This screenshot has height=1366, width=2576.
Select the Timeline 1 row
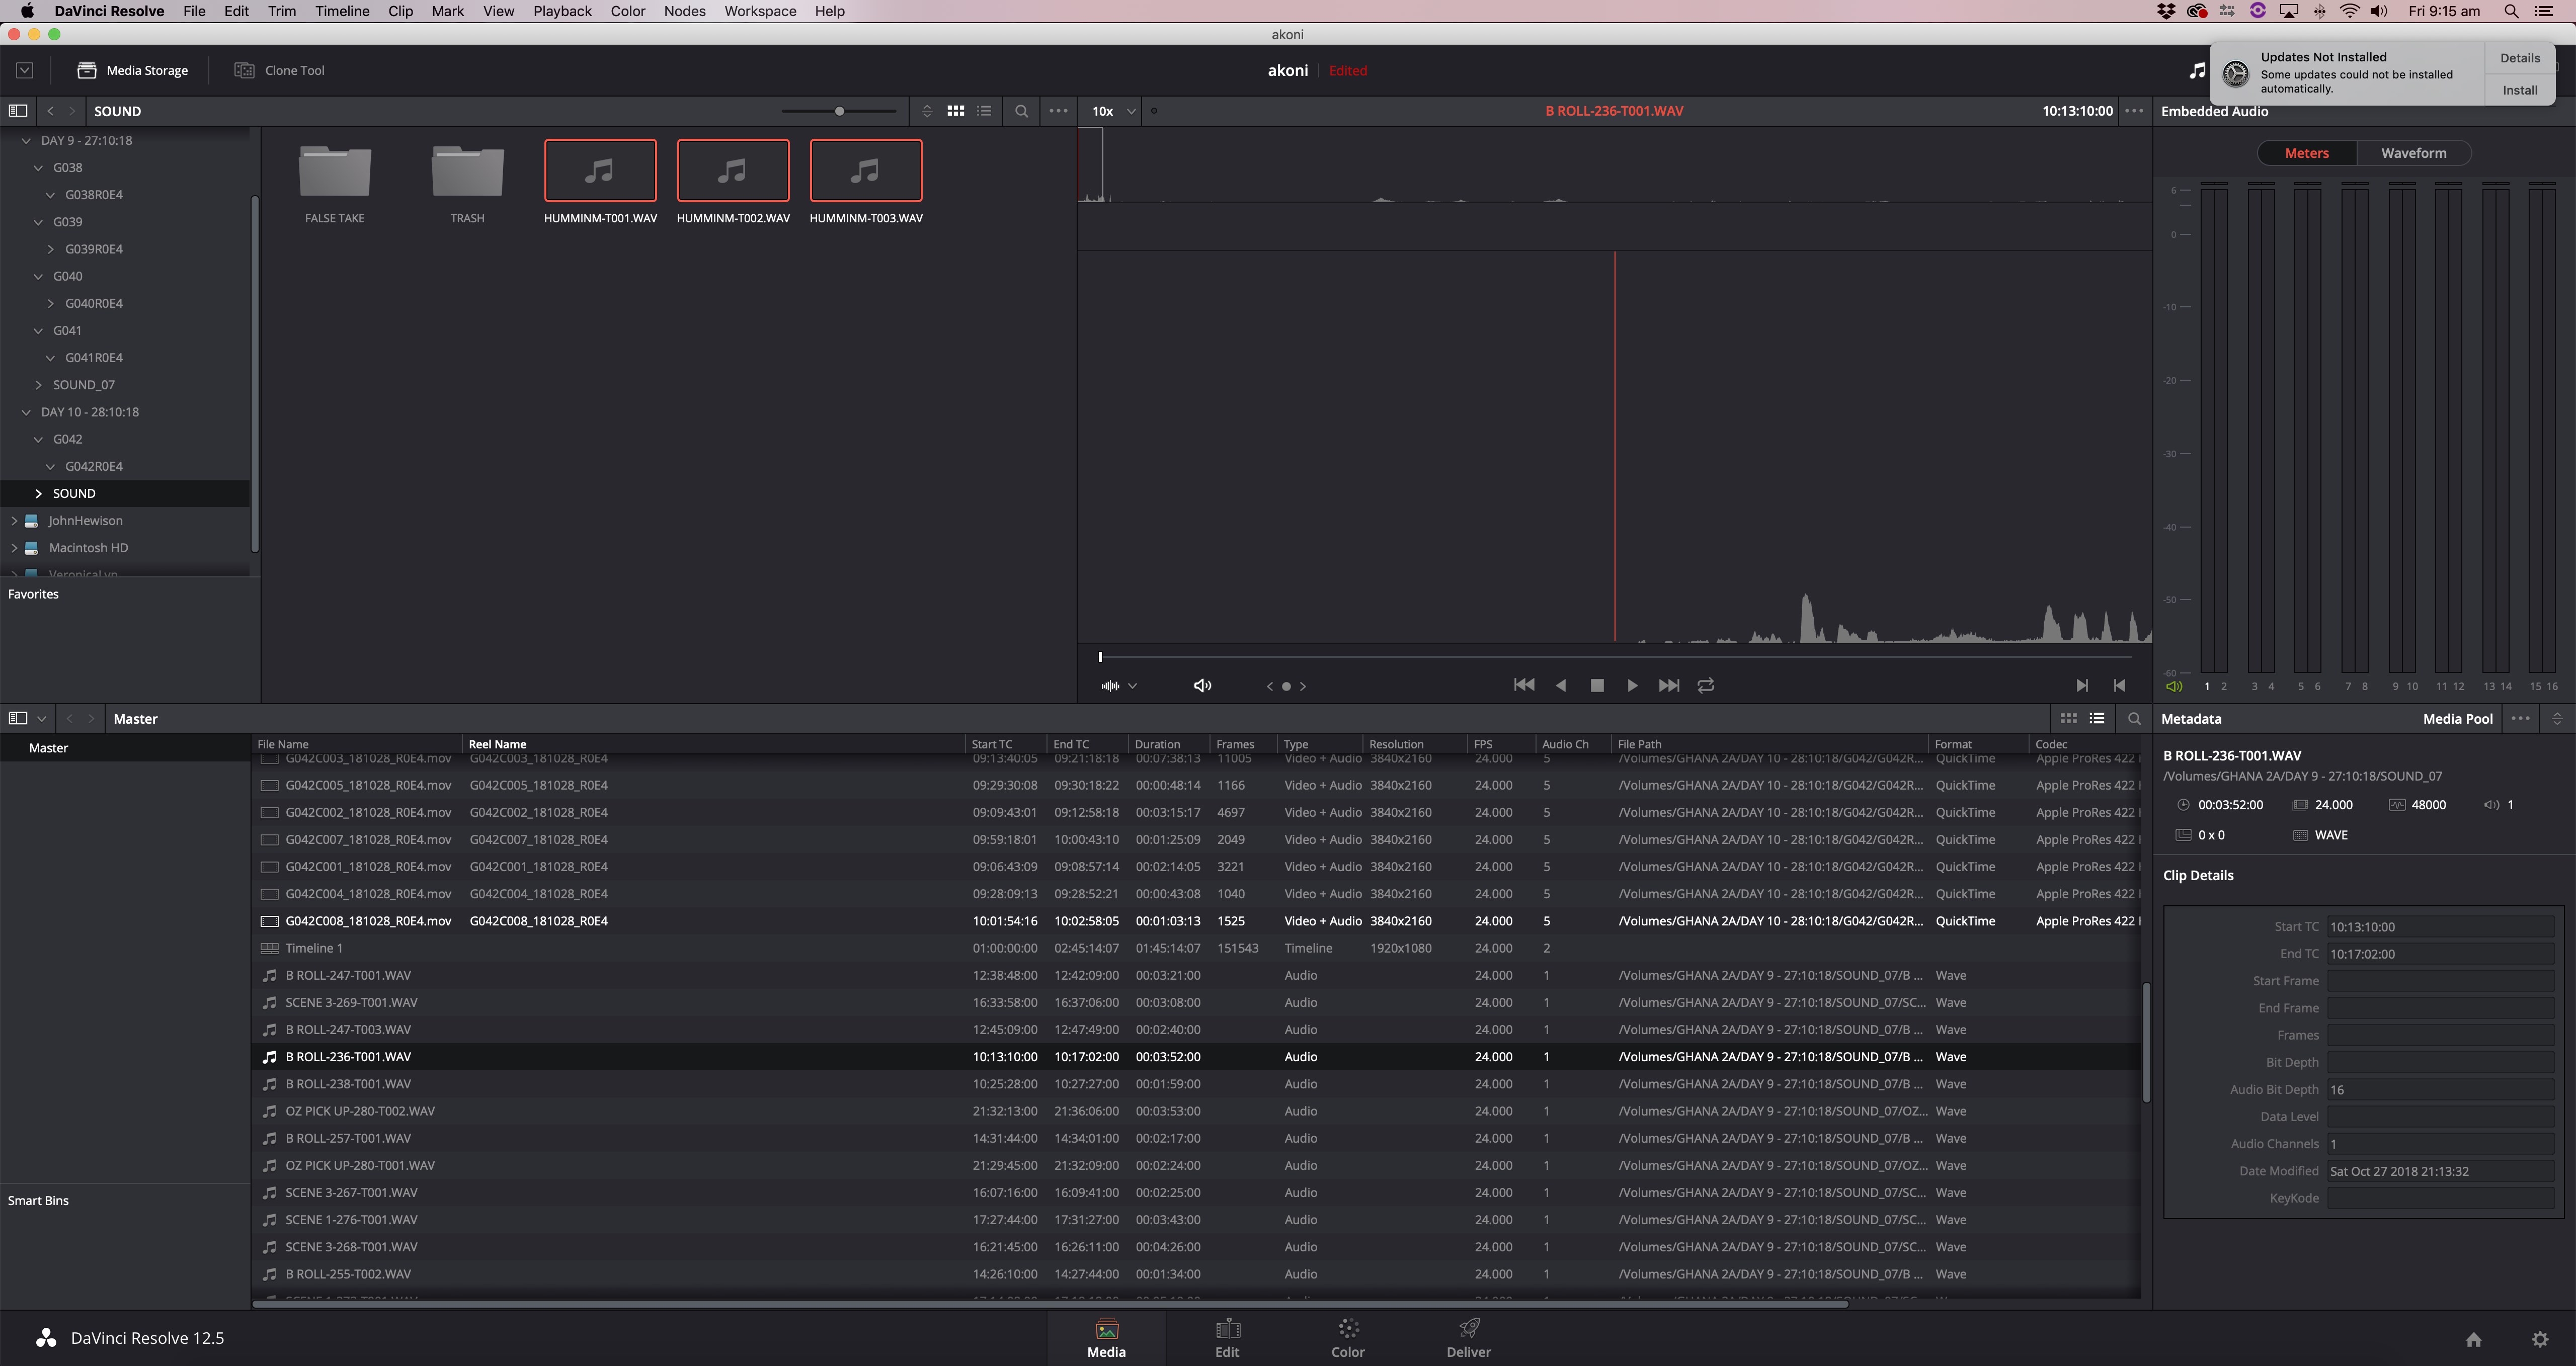click(x=1196, y=948)
